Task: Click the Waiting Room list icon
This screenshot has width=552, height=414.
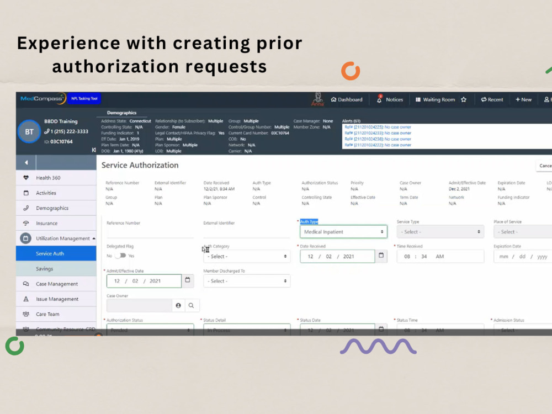Action: click(418, 99)
